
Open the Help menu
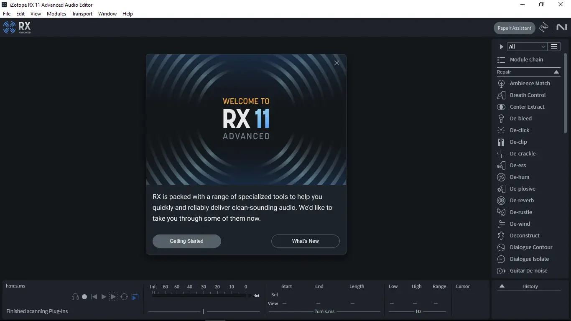click(x=127, y=14)
